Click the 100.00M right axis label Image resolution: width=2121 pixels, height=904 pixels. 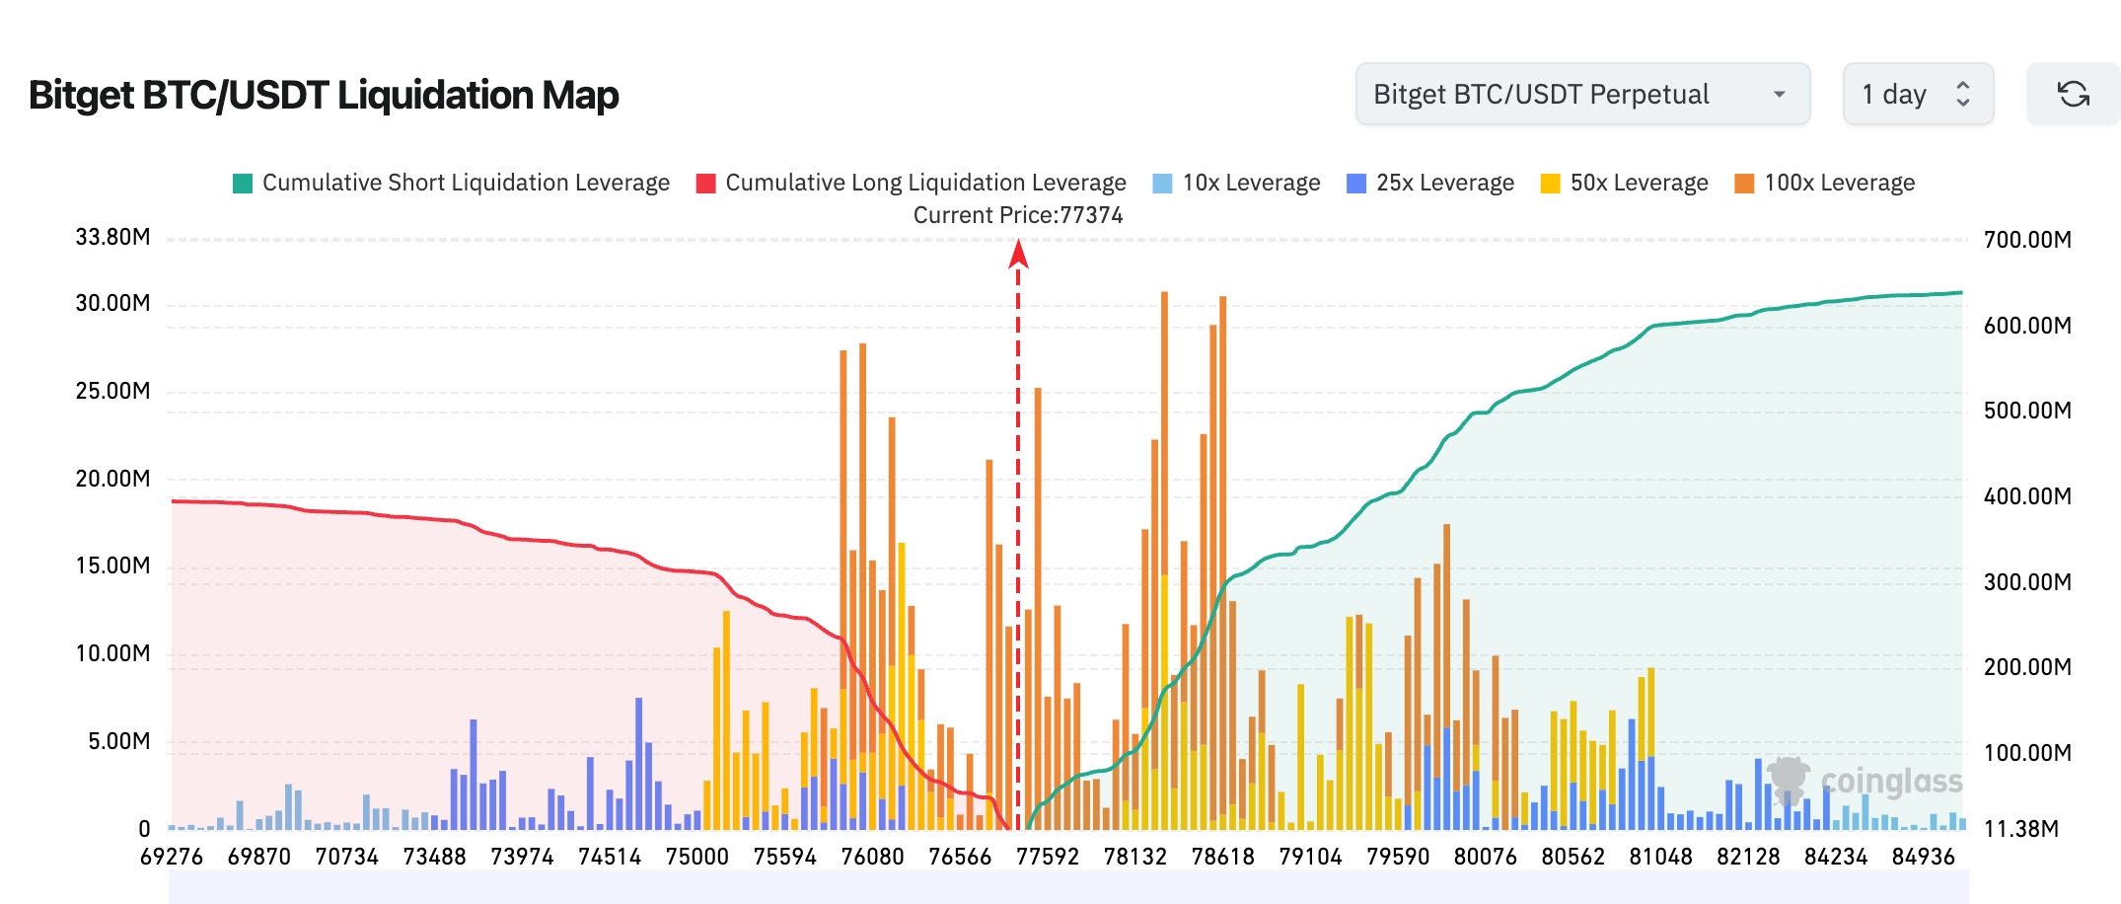(x=2027, y=753)
